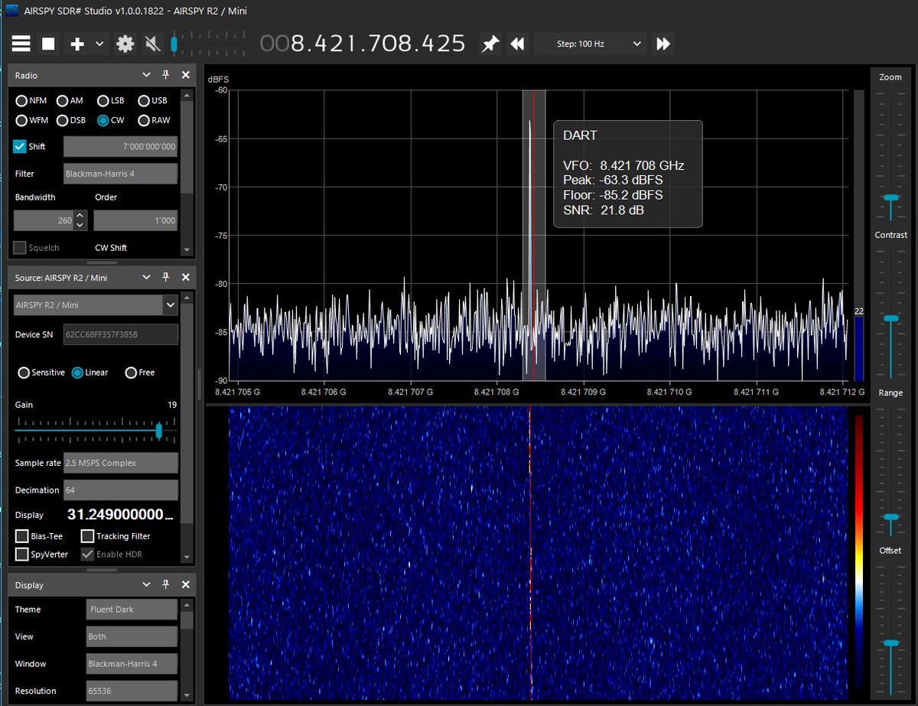The width and height of the screenshot is (918, 706).
Task: Click the Order field showing 1'000
Action: pos(135,220)
